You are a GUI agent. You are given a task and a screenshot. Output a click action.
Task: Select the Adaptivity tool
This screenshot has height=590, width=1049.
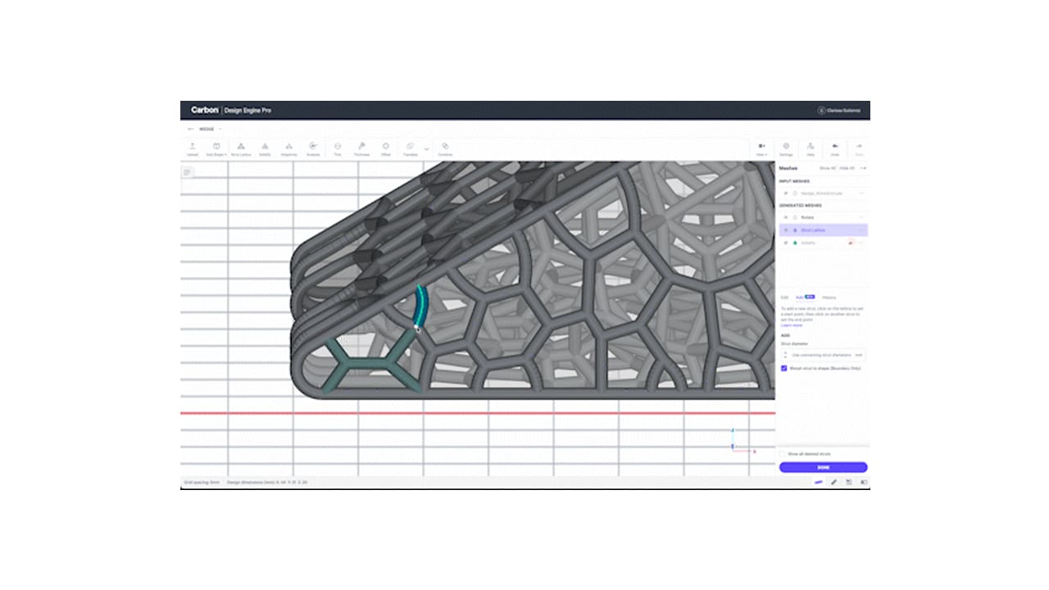288,147
